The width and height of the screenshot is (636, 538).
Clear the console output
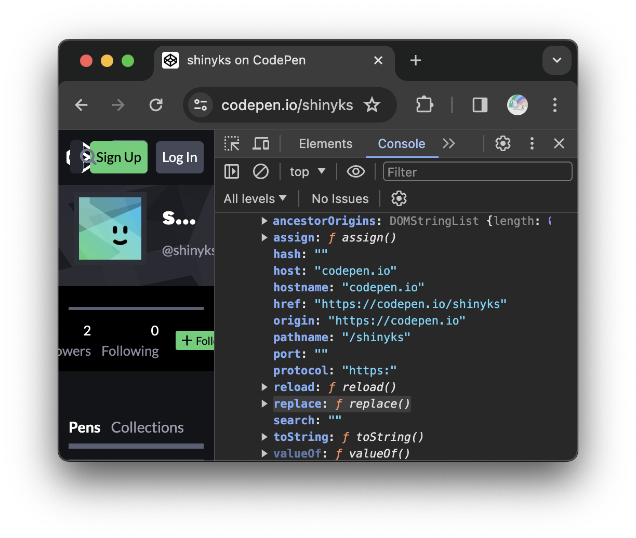261,171
